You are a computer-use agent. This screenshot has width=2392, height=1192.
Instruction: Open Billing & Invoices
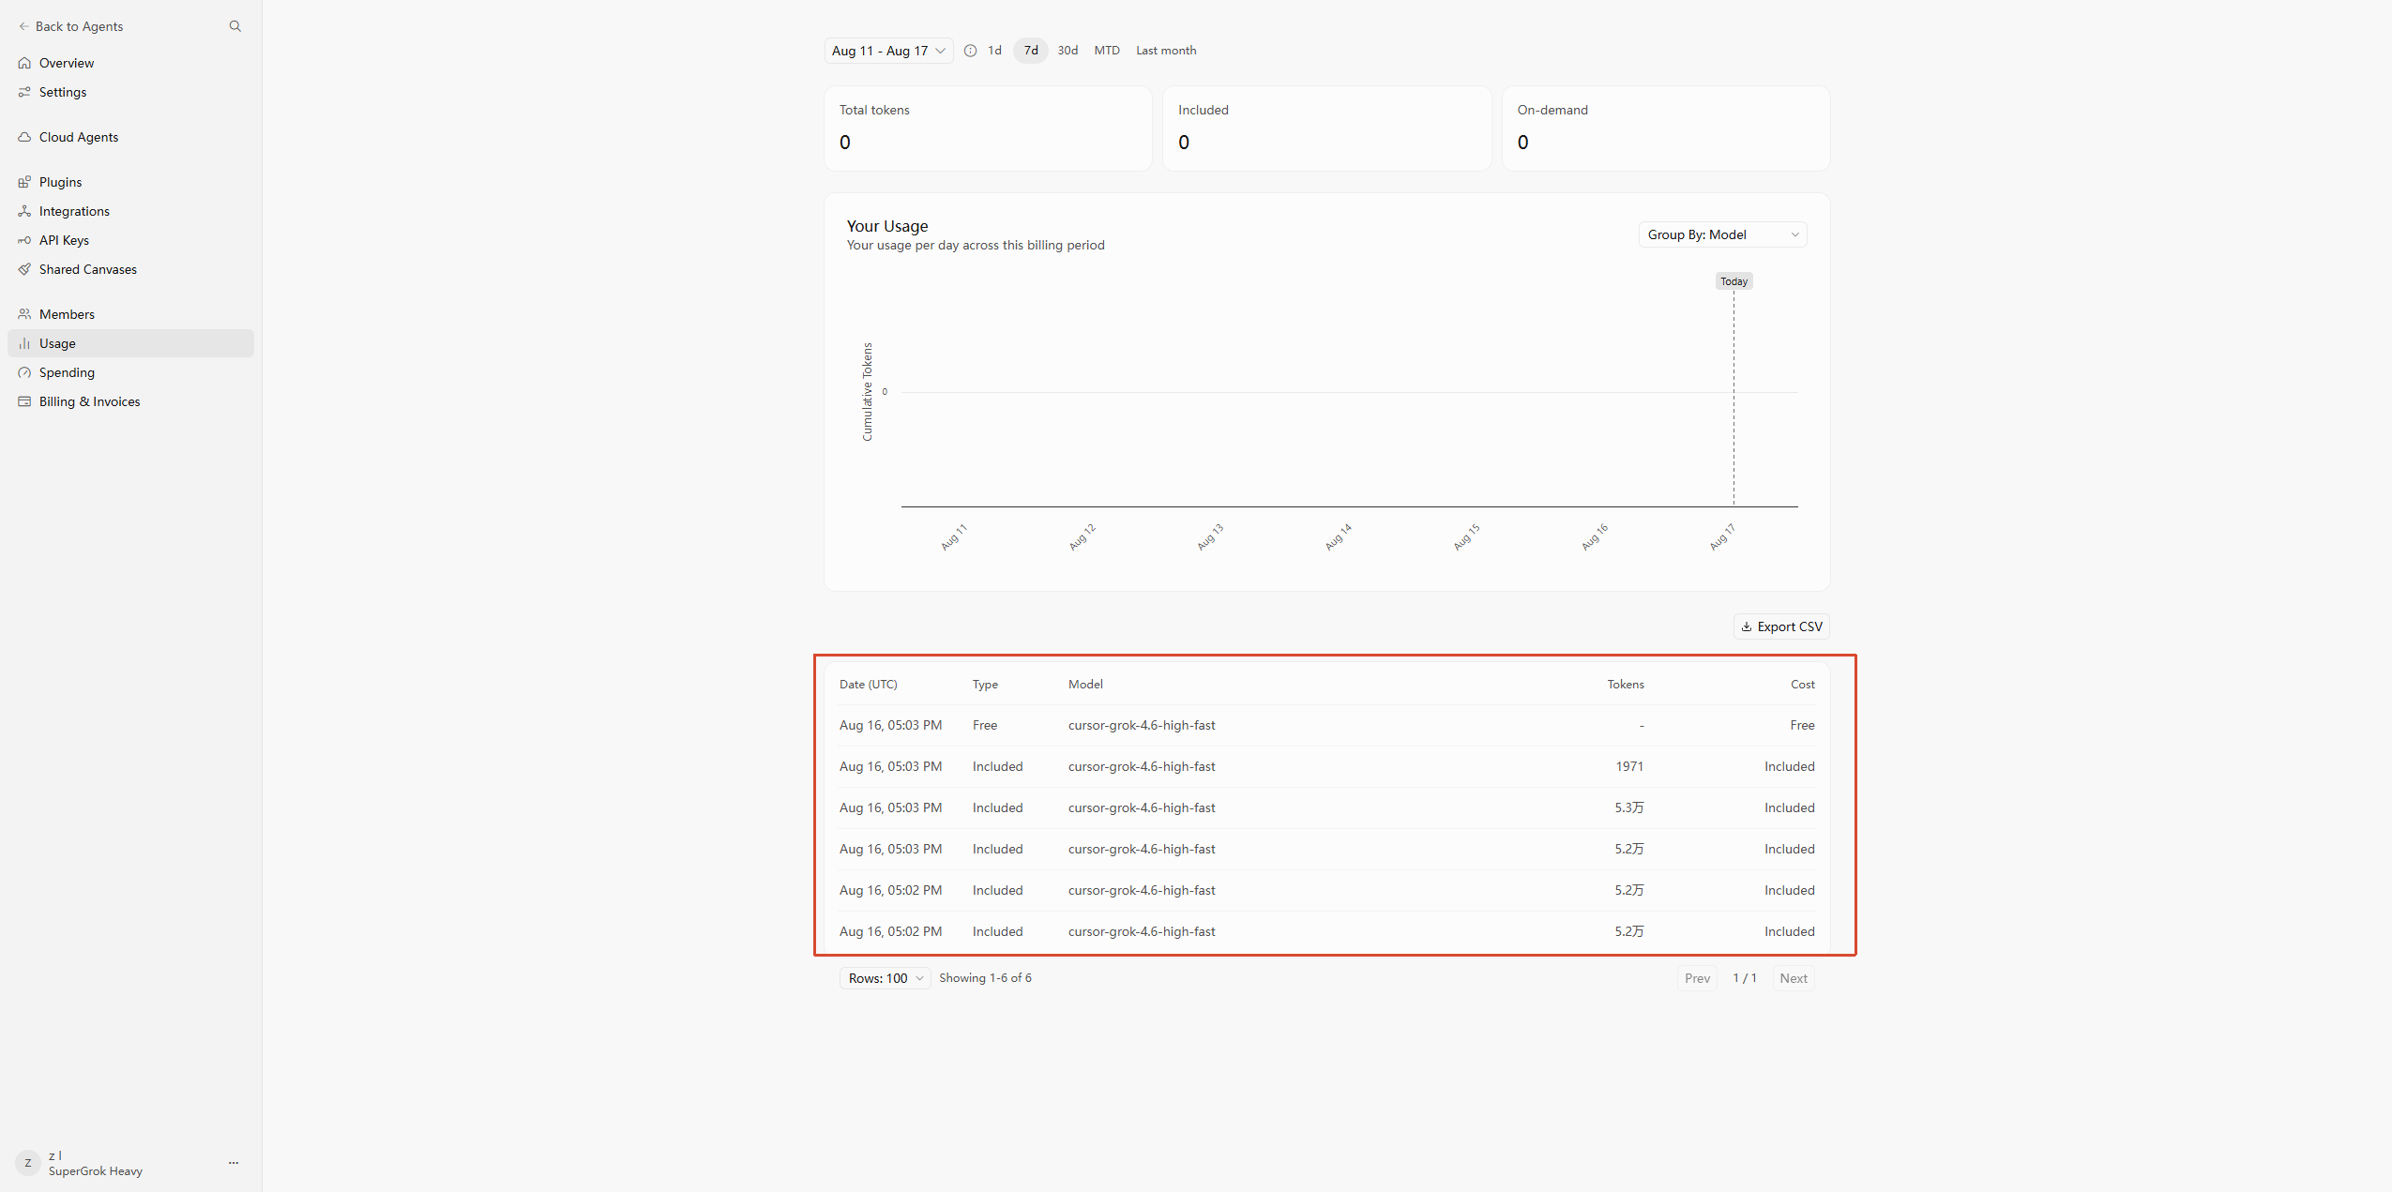click(x=130, y=401)
